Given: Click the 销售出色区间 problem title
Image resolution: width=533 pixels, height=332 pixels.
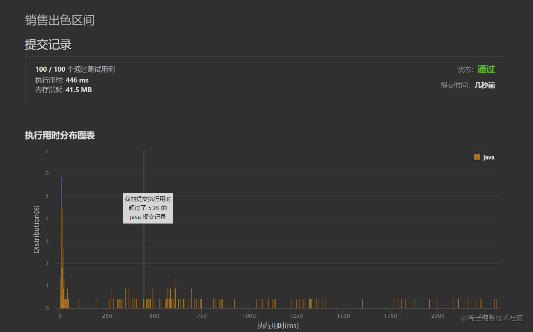Looking at the screenshot, I should (x=60, y=20).
